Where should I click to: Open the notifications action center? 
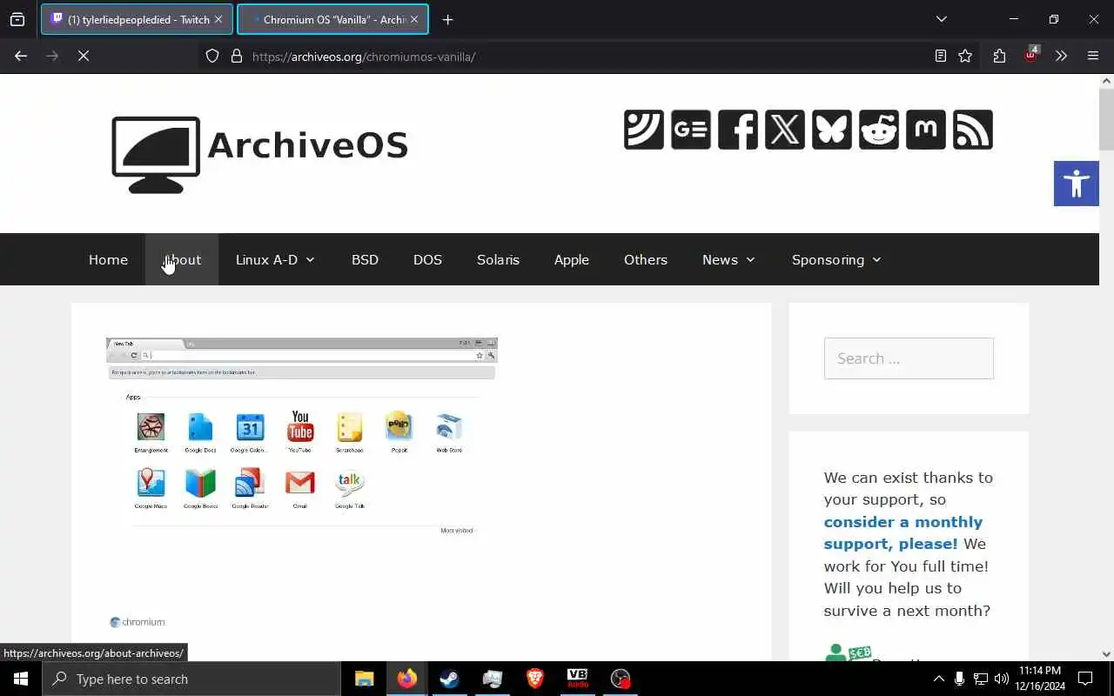1085,679
